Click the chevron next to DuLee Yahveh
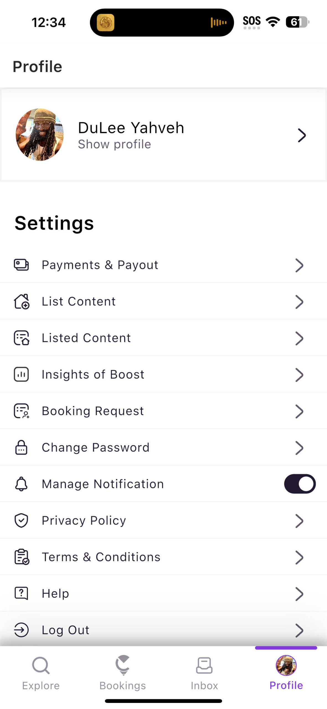Screen dimensions: 327x709 tap(302, 135)
